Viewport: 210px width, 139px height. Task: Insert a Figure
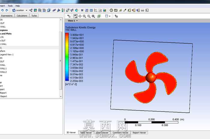click(105, 10)
